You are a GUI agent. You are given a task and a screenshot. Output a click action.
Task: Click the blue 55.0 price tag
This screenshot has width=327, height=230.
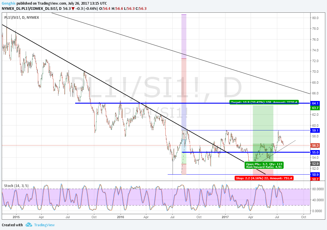315,152
